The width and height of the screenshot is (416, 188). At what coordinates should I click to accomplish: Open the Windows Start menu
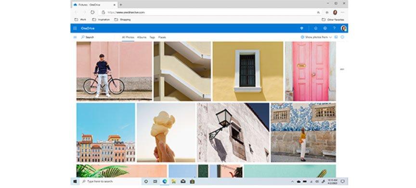[75, 181]
